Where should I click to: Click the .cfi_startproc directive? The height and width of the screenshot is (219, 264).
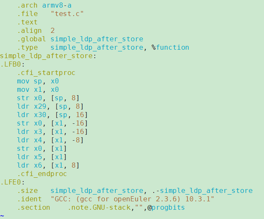(x=46, y=73)
